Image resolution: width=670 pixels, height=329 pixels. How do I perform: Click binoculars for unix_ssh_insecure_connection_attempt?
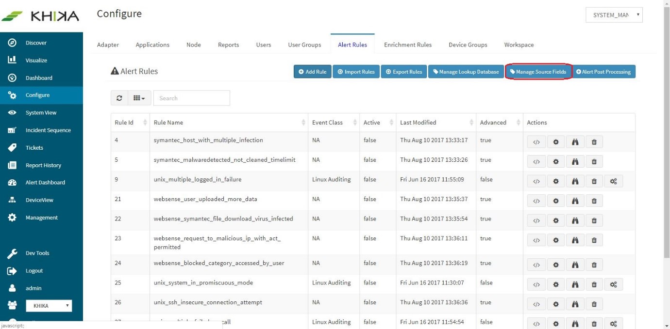tap(575, 304)
